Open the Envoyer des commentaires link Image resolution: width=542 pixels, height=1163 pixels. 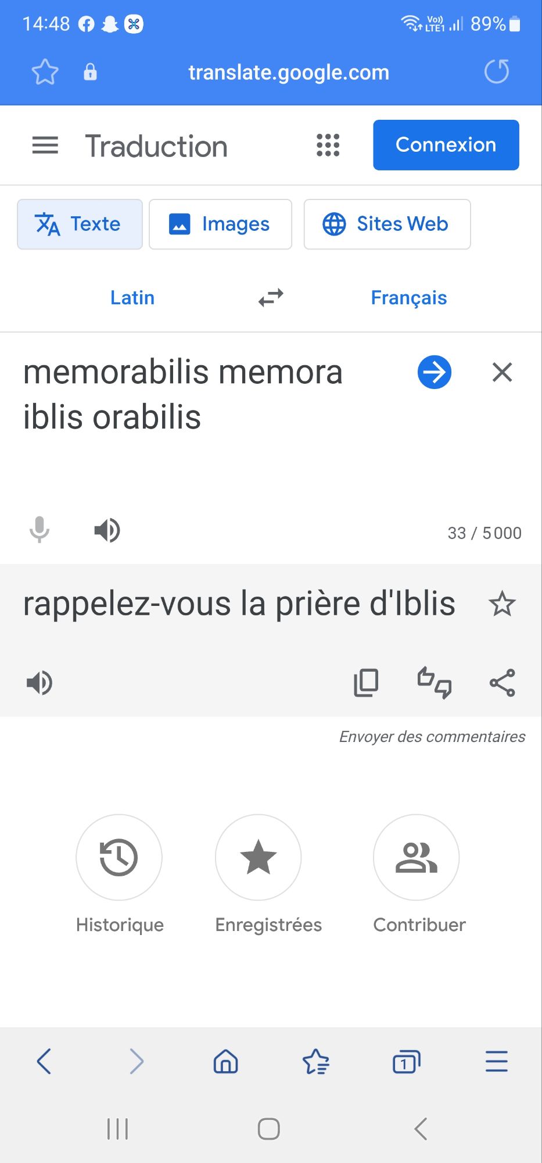click(x=432, y=737)
